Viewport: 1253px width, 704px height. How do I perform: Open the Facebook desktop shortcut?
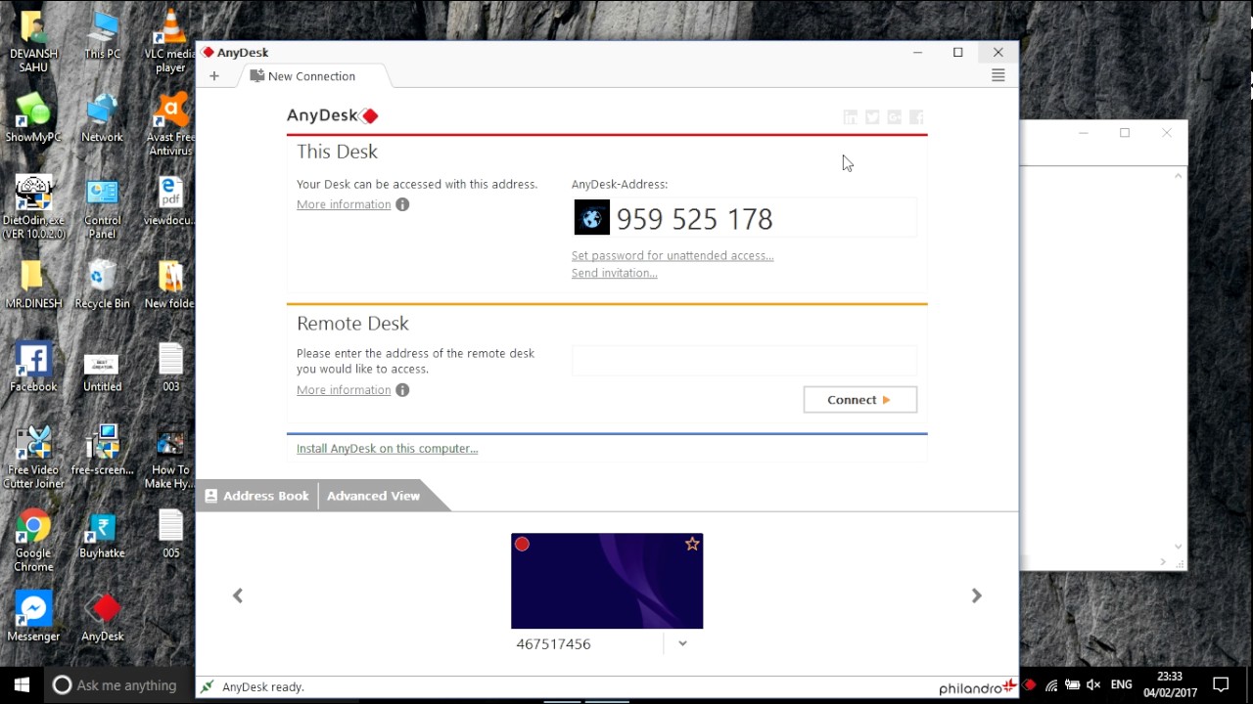coord(33,368)
